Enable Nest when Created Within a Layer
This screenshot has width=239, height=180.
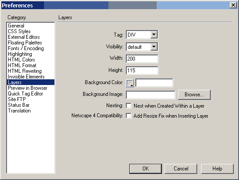coord(128,105)
